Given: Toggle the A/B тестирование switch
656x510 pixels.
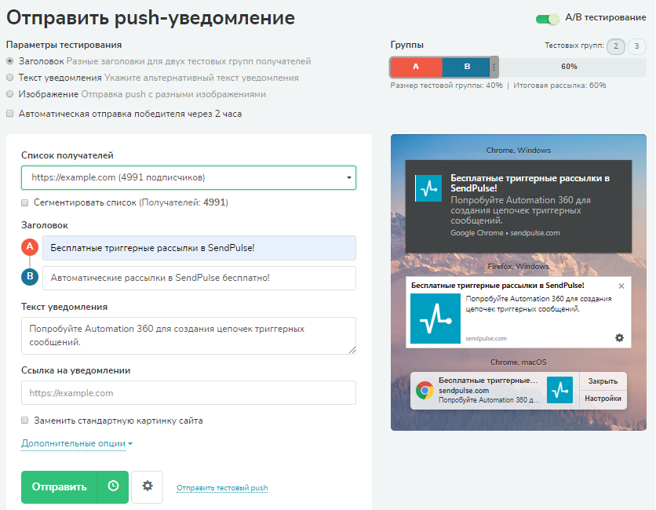Looking at the screenshot, I should tap(547, 19).
